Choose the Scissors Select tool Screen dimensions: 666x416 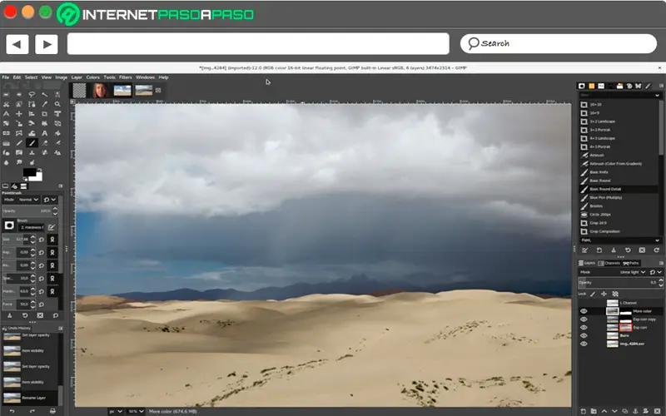coord(6,104)
